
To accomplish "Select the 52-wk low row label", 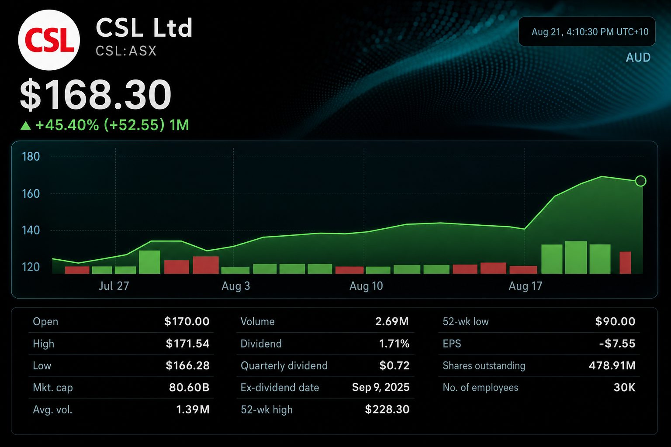I will [x=466, y=322].
